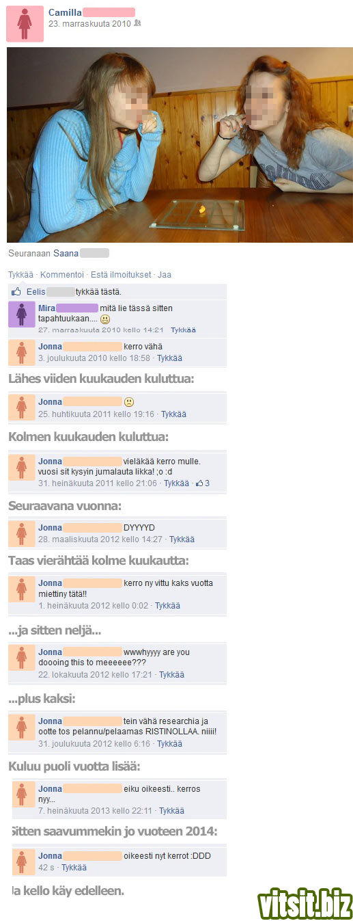Click Jonna's avatar next to RISTINOLLAA comment

pos(22,728)
